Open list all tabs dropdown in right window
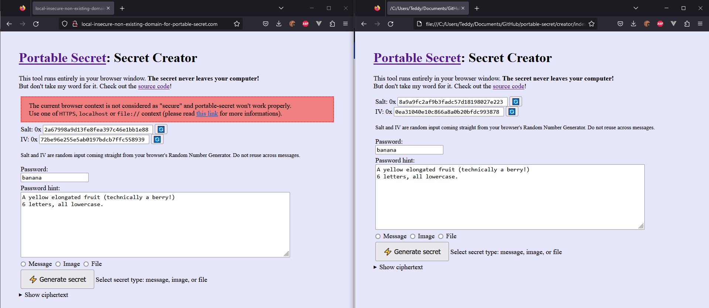The height and width of the screenshot is (308, 709). click(x=636, y=8)
